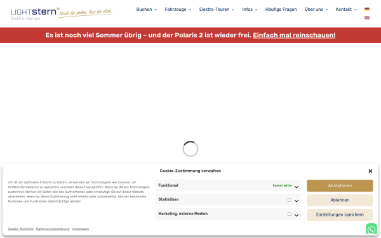Screen dimensions: 381x238
Task: Click the Ablehnen button
Action: click(x=340, y=200)
